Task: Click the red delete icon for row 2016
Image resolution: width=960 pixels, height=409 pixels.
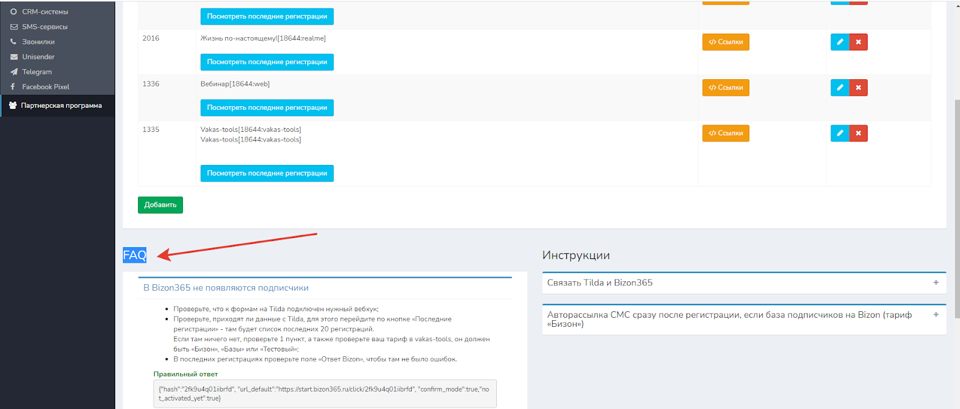Action: pos(858,42)
